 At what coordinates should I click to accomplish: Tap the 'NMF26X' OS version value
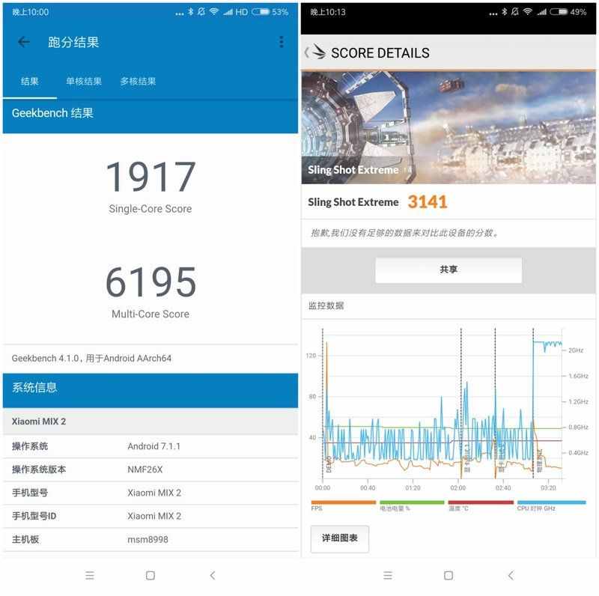[145, 469]
